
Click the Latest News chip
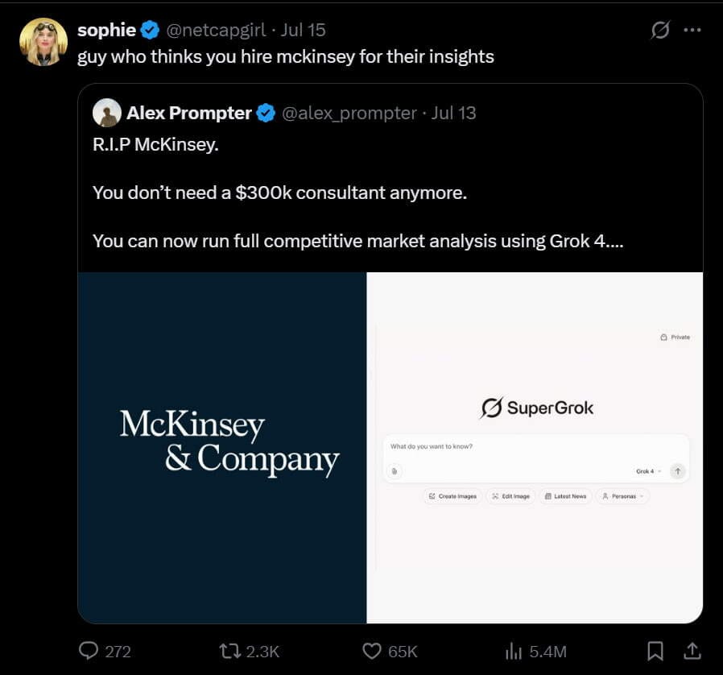point(566,496)
